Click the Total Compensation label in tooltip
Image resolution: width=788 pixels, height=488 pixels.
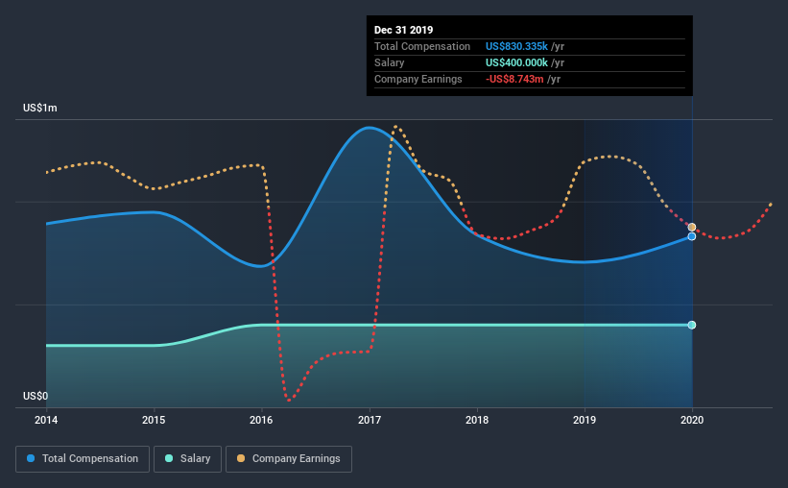[x=422, y=46]
